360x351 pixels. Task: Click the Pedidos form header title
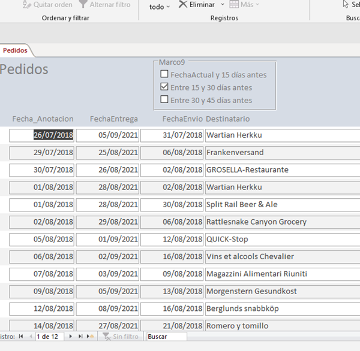(x=24, y=69)
